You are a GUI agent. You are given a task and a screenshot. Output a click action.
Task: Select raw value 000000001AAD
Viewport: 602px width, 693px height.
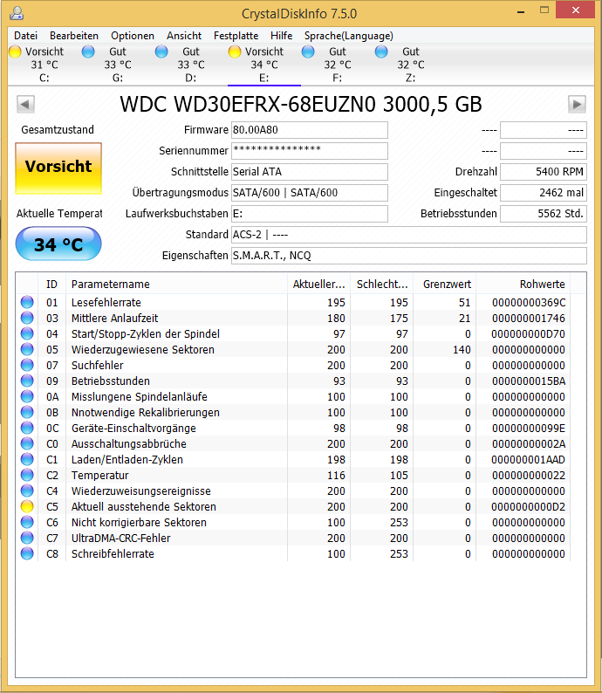click(x=528, y=460)
